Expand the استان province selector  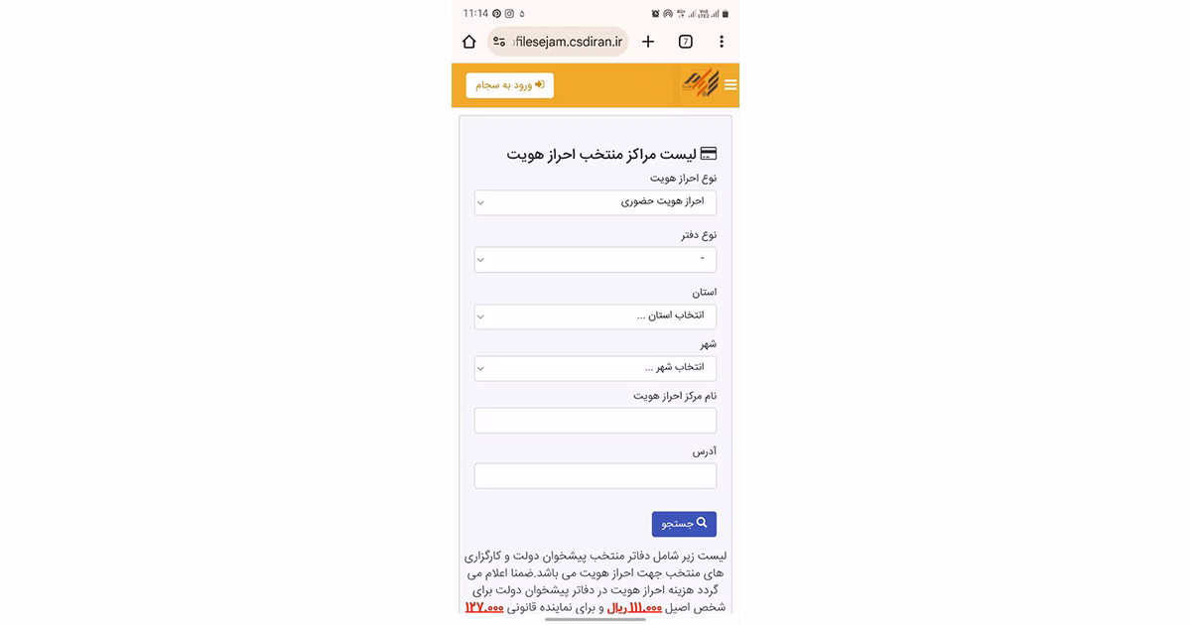click(x=595, y=316)
